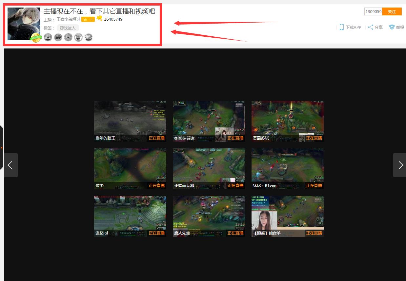
Task: Go to next page of live streams
Action: (x=400, y=165)
